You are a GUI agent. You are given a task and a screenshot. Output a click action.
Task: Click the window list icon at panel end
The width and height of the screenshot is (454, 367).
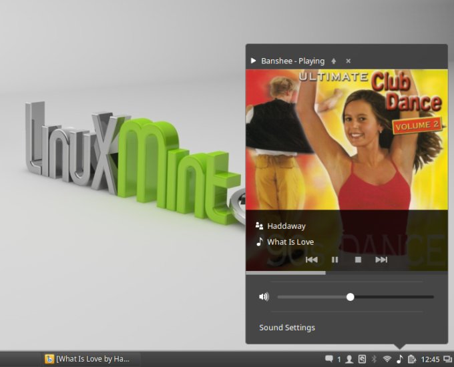447,359
